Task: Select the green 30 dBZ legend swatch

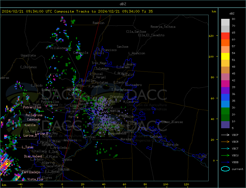Action: 225,111
